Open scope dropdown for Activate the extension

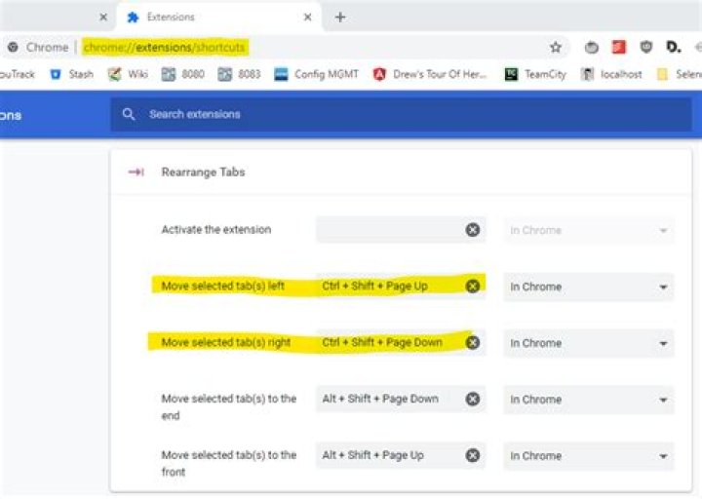tap(589, 230)
